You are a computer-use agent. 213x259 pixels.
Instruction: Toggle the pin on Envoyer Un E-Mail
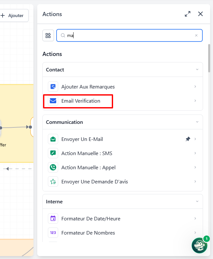coord(188,139)
